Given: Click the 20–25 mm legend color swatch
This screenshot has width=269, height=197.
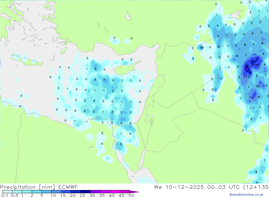Looking at the screenshot, I should click(x=76, y=192).
